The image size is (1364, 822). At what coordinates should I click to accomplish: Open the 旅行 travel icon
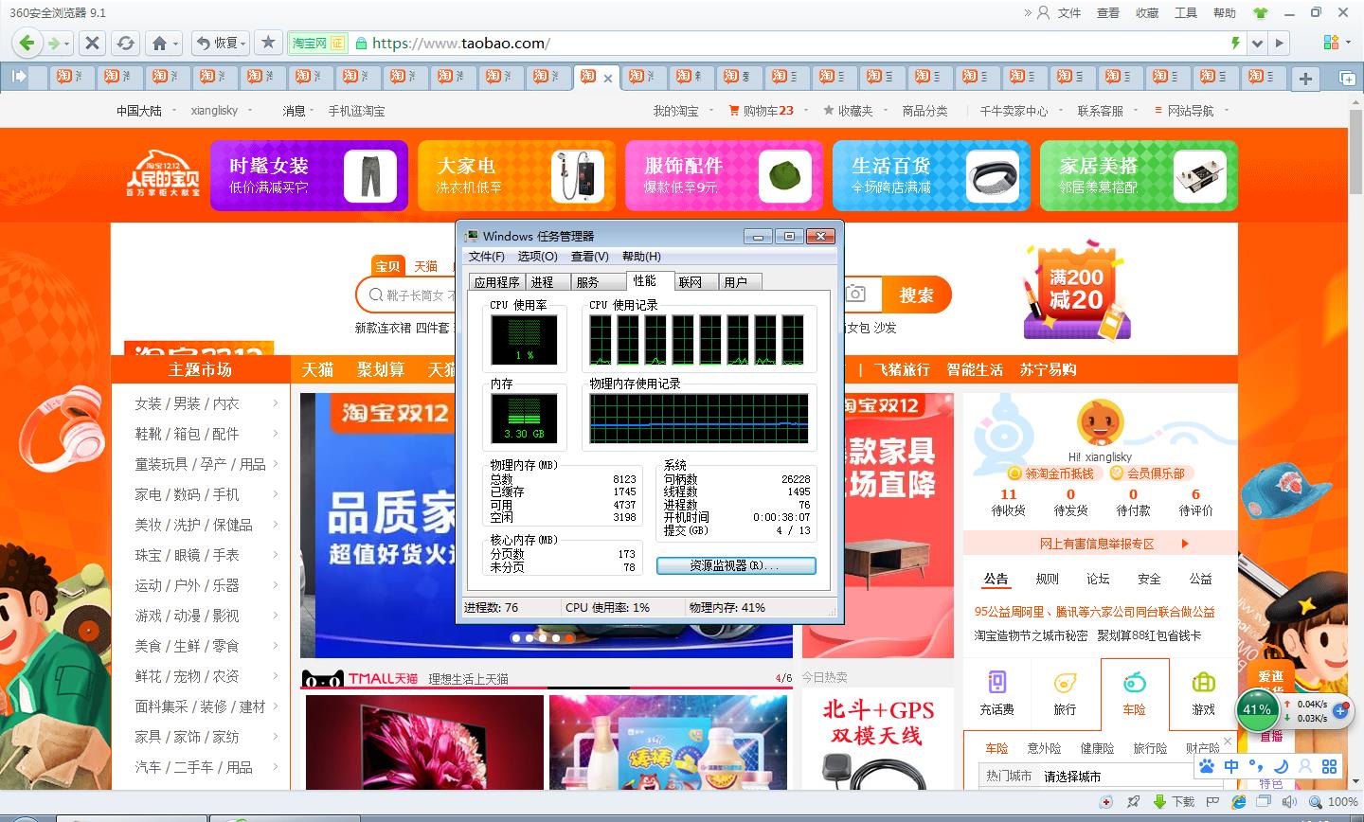1065,683
